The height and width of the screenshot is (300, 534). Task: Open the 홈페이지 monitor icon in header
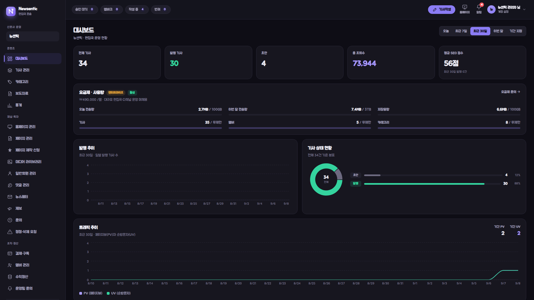464,7
